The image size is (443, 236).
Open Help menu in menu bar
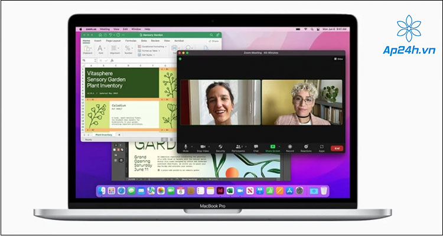point(147,29)
